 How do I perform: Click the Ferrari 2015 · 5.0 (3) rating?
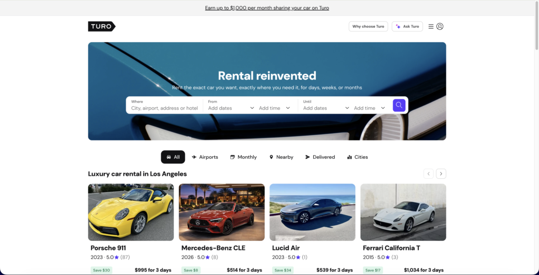pos(381,257)
